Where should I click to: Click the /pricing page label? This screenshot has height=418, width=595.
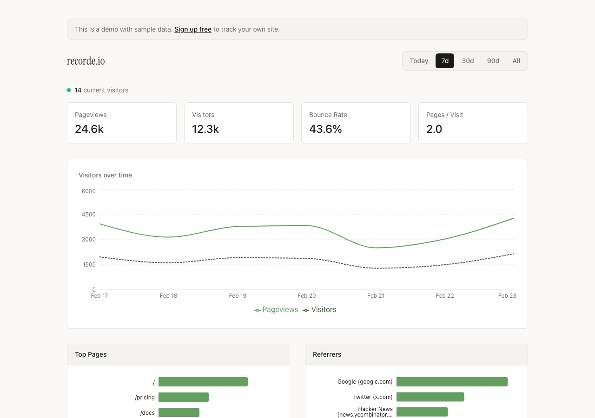tap(145, 398)
